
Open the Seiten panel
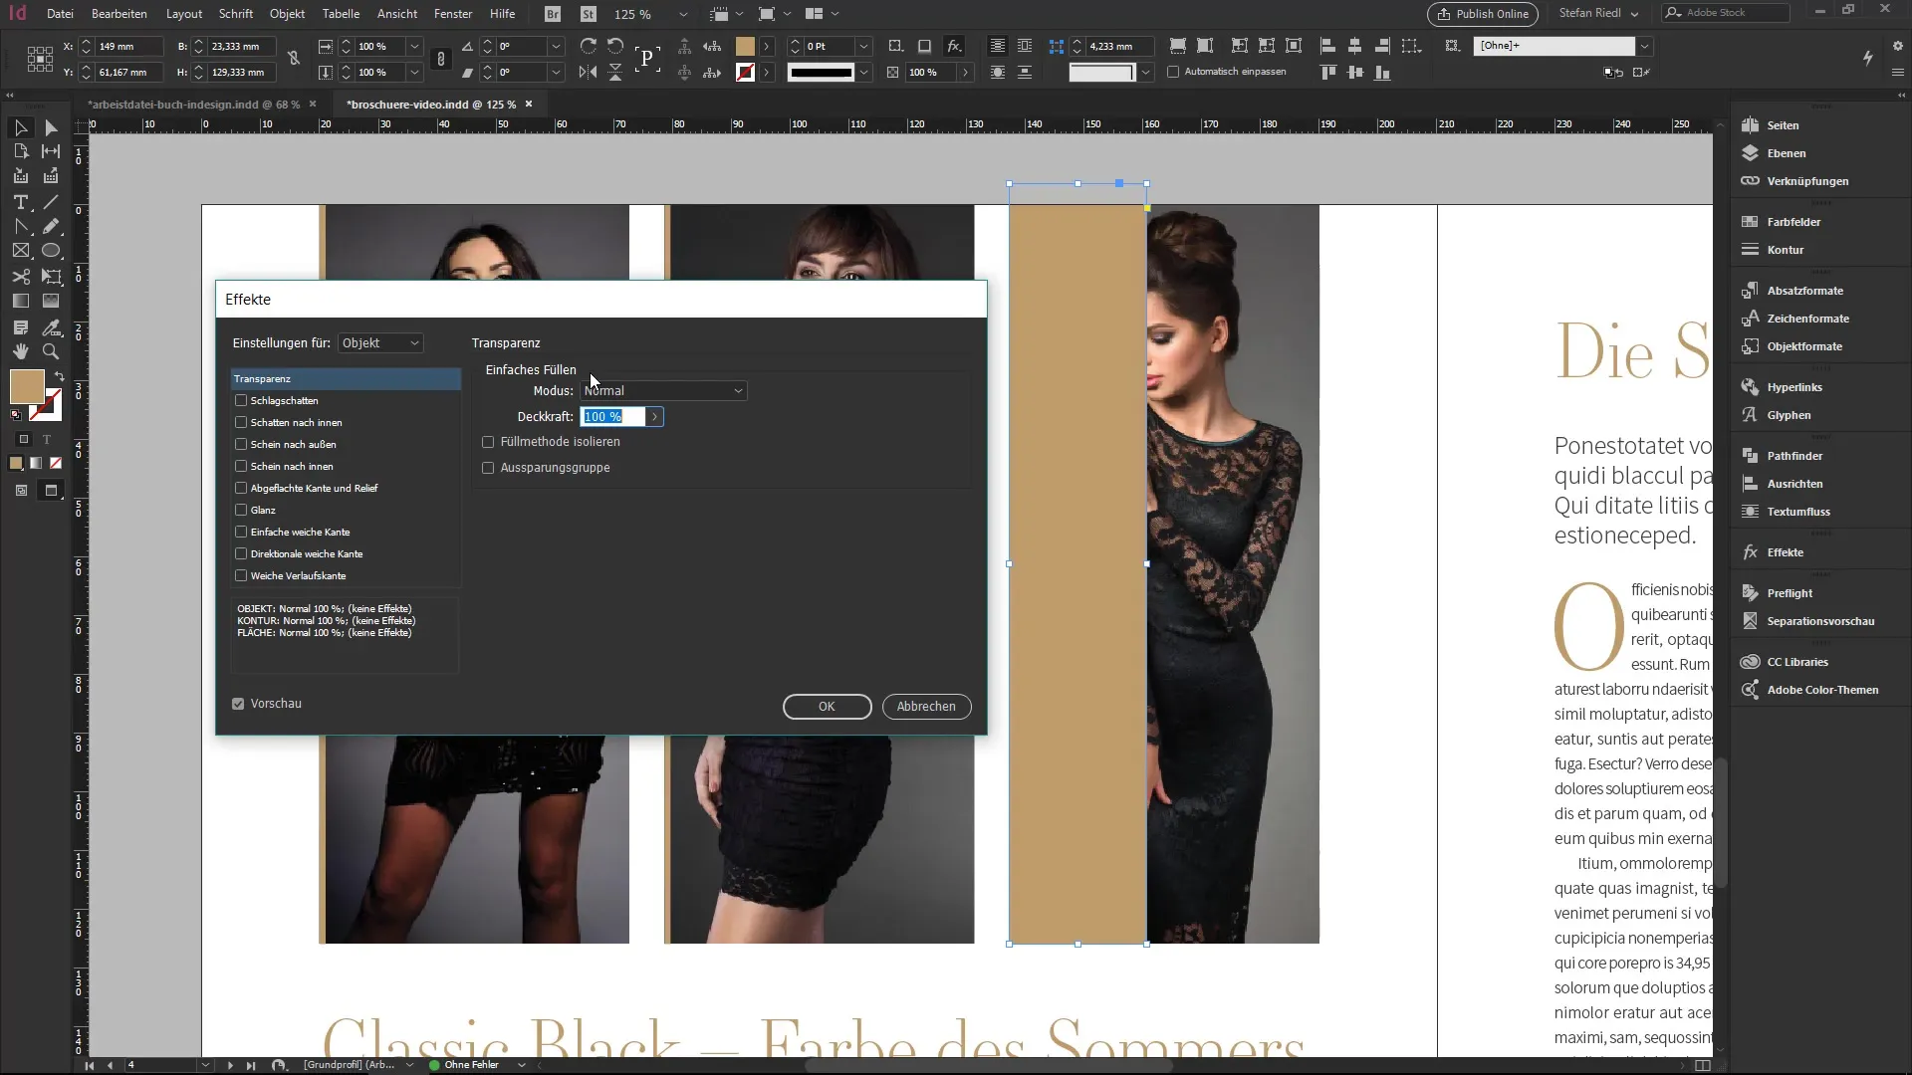(1782, 125)
